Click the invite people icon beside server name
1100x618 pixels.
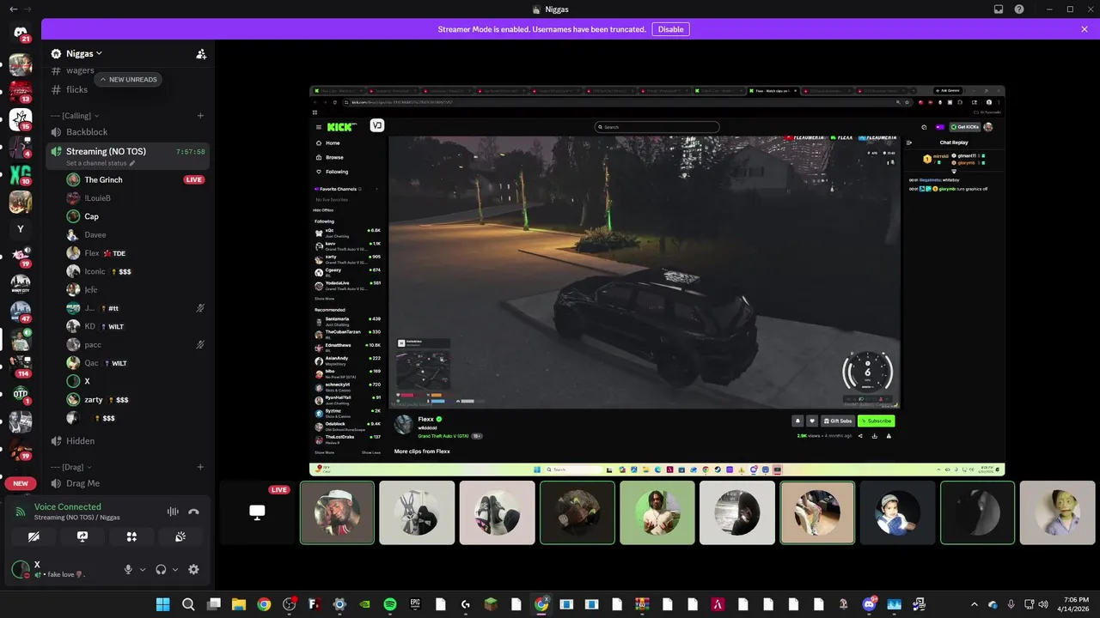201,53
